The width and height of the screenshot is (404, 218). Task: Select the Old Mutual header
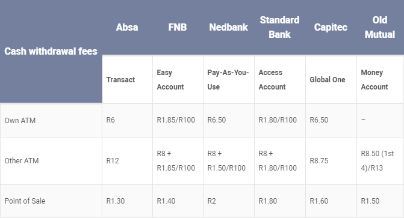tap(380, 27)
